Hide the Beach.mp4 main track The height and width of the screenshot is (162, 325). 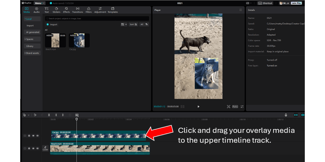point(33,148)
